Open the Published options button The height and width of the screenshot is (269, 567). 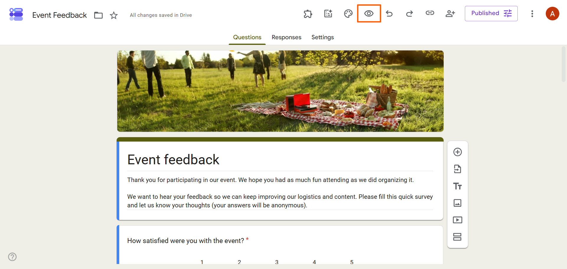coord(491,14)
